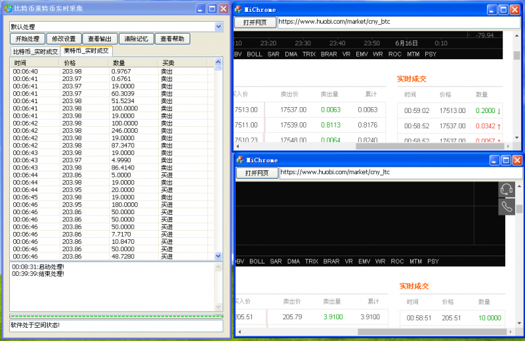Select WR indicator in BTC chart

[x=378, y=54]
